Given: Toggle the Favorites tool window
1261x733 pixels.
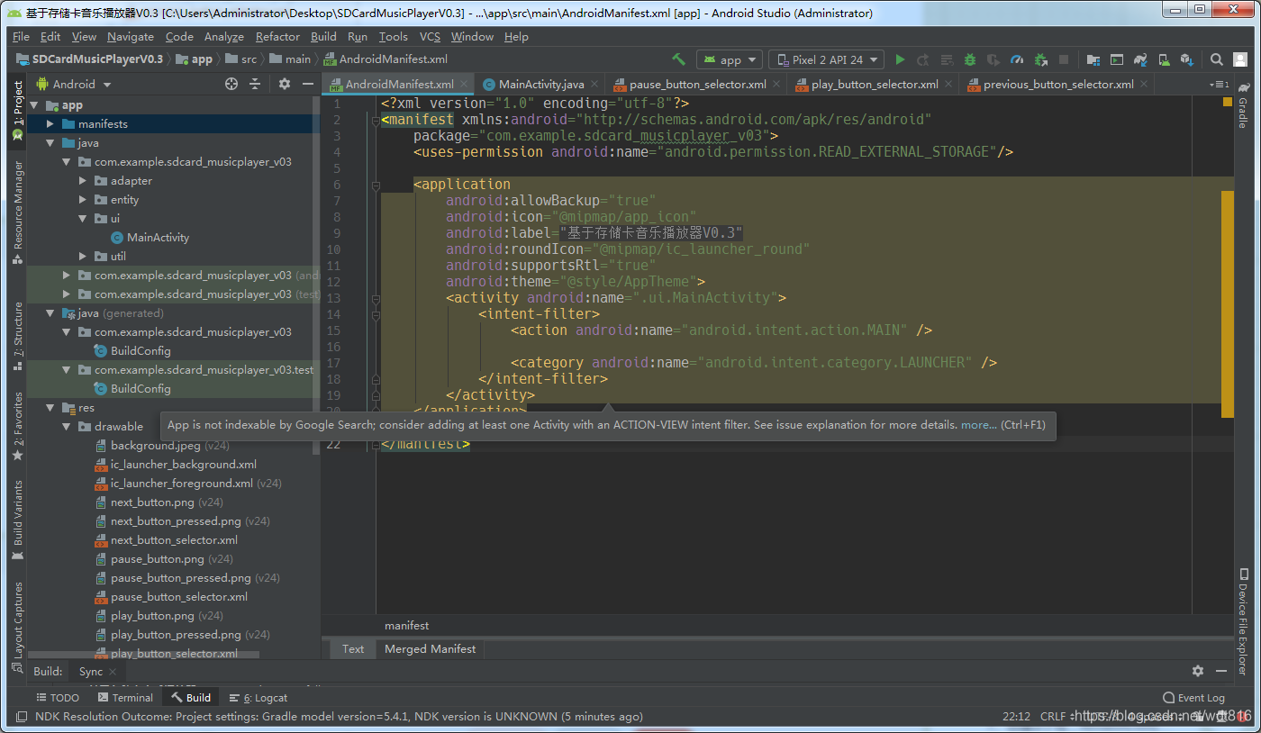Looking at the screenshot, I should click(17, 427).
